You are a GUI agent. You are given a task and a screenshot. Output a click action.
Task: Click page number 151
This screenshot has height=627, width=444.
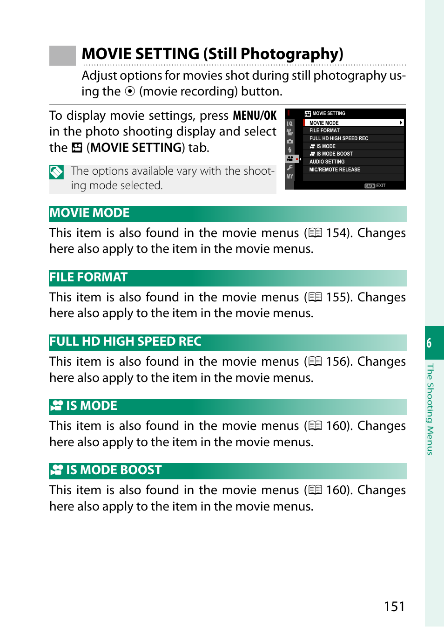(x=394, y=607)
